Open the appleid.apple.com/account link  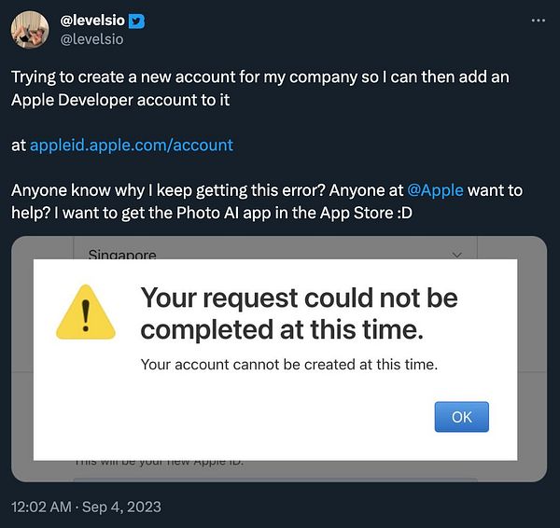click(x=132, y=145)
